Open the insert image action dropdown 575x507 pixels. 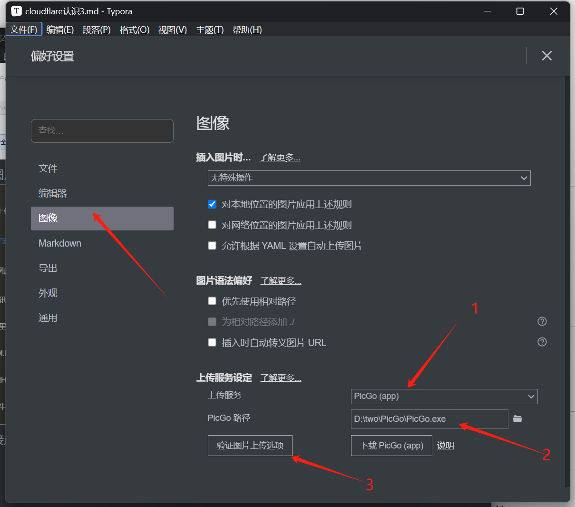pos(369,178)
